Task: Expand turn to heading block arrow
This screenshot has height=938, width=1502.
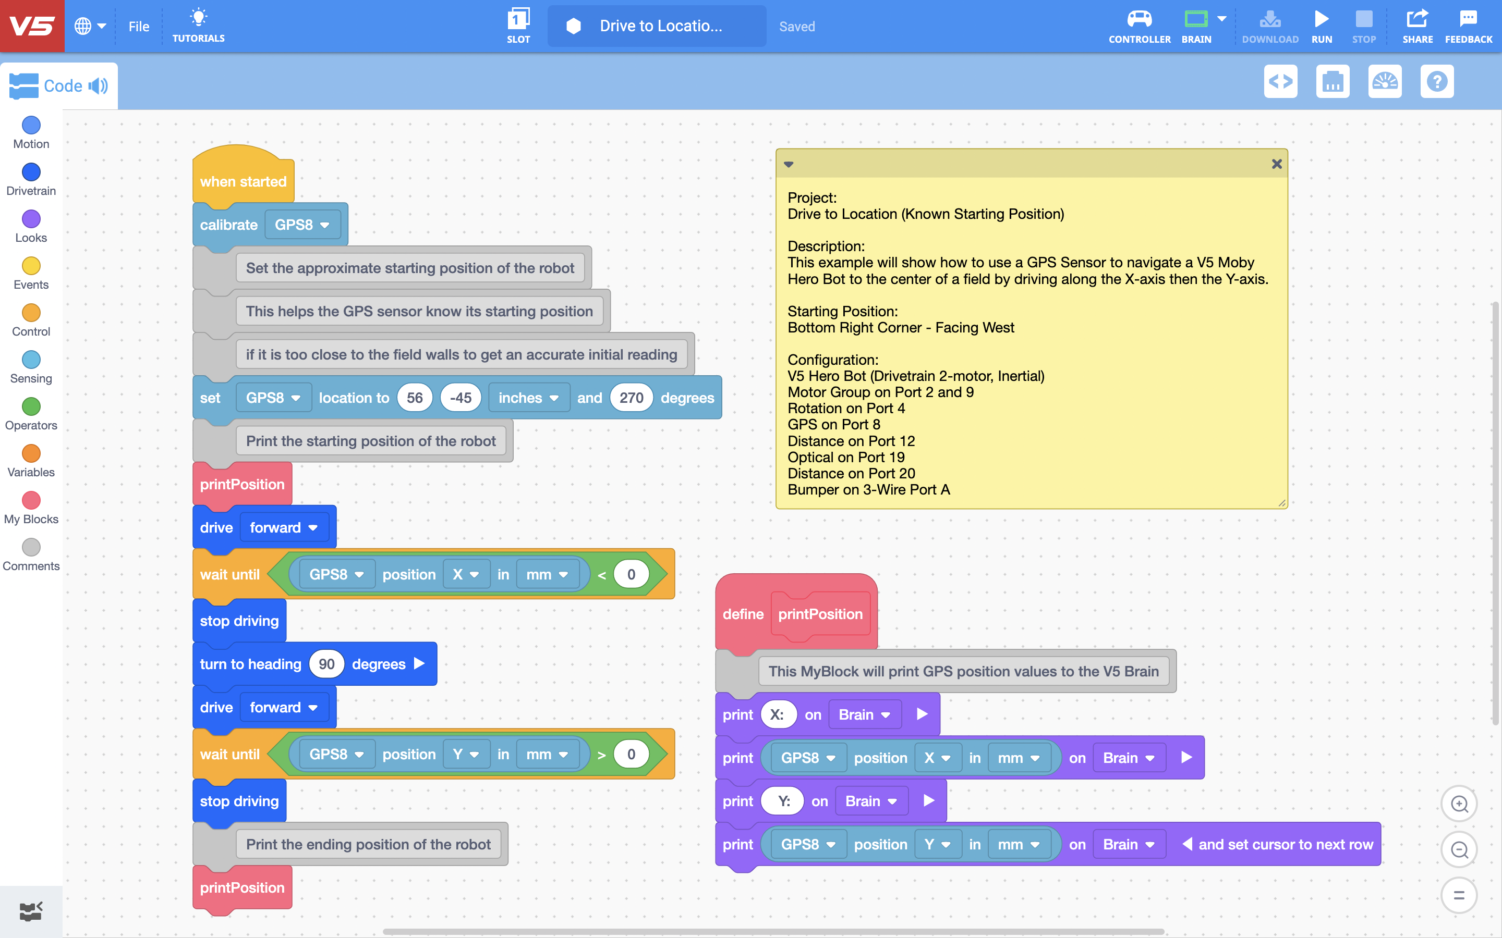Action: pos(419,663)
